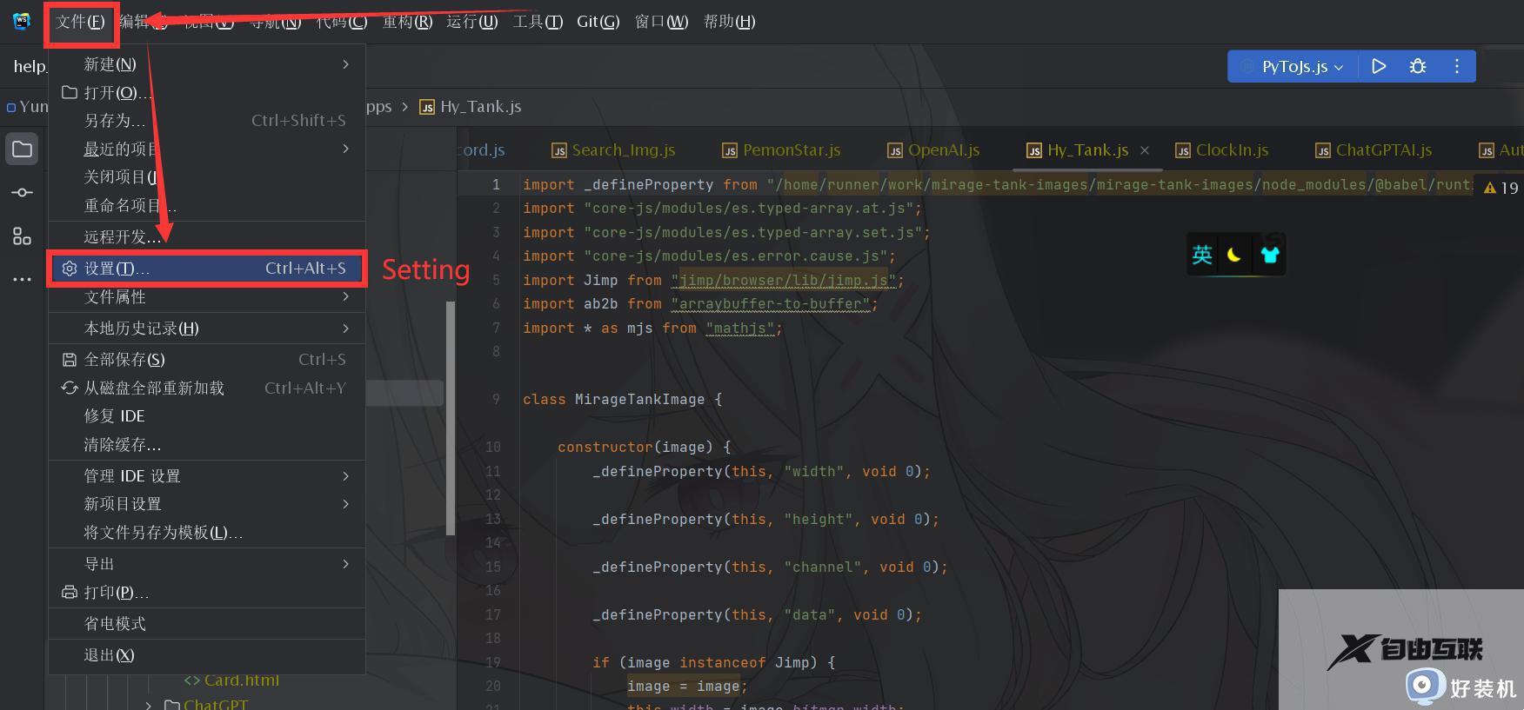Image resolution: width=1524 pixels, height=710 pixels.
Task: Open the Git(G) menu
Action: [598, 21]
